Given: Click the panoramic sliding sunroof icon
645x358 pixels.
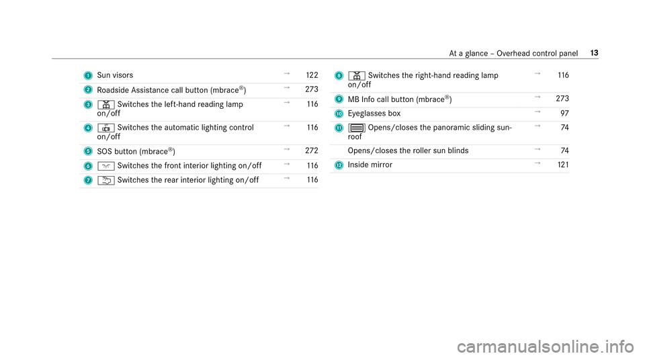Looking at the screenshot, I should 357,128.
